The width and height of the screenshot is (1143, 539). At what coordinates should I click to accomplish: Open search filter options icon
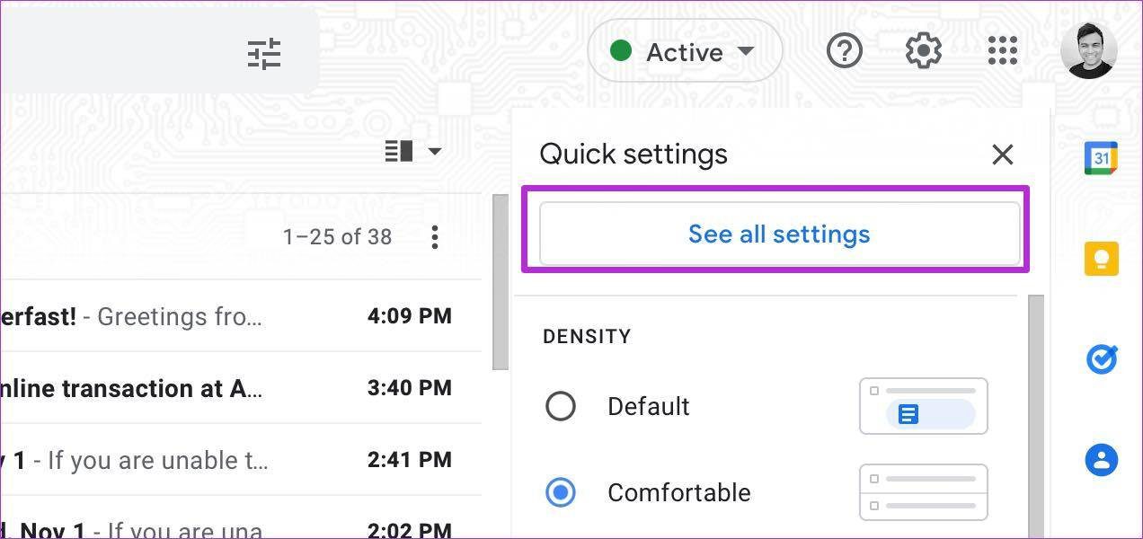pyautogui.click(x=264, y=54)
